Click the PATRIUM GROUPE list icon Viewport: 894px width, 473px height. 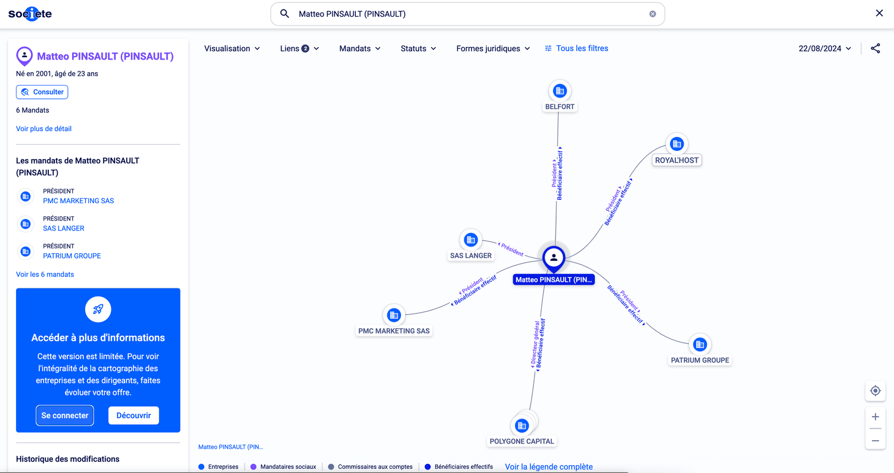[26, 251]
